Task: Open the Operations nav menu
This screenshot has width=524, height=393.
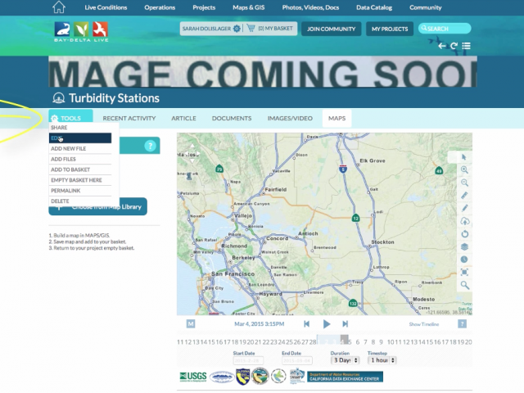Action: coord(160,7)
